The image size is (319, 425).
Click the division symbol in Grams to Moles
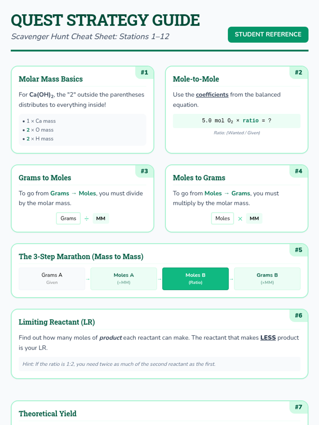click(87, 219)
